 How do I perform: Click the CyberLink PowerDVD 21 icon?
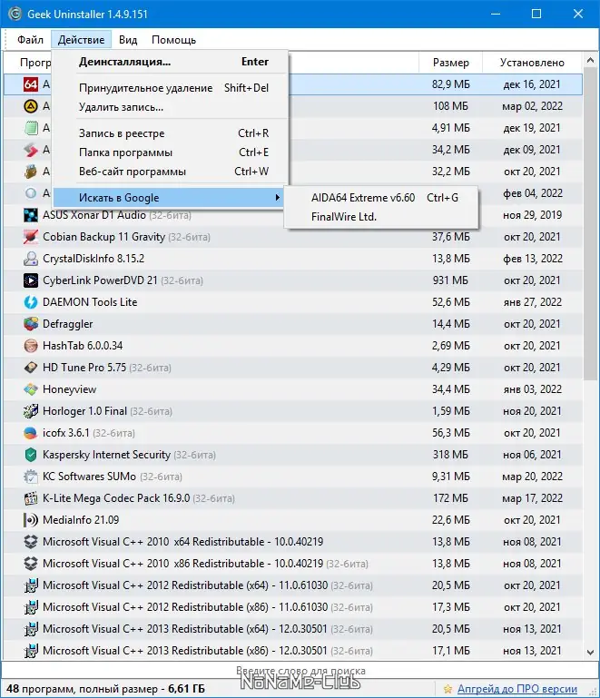click(31, 280)
